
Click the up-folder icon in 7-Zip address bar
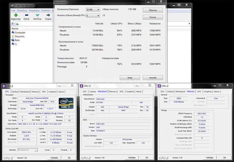tap(13, 24)
